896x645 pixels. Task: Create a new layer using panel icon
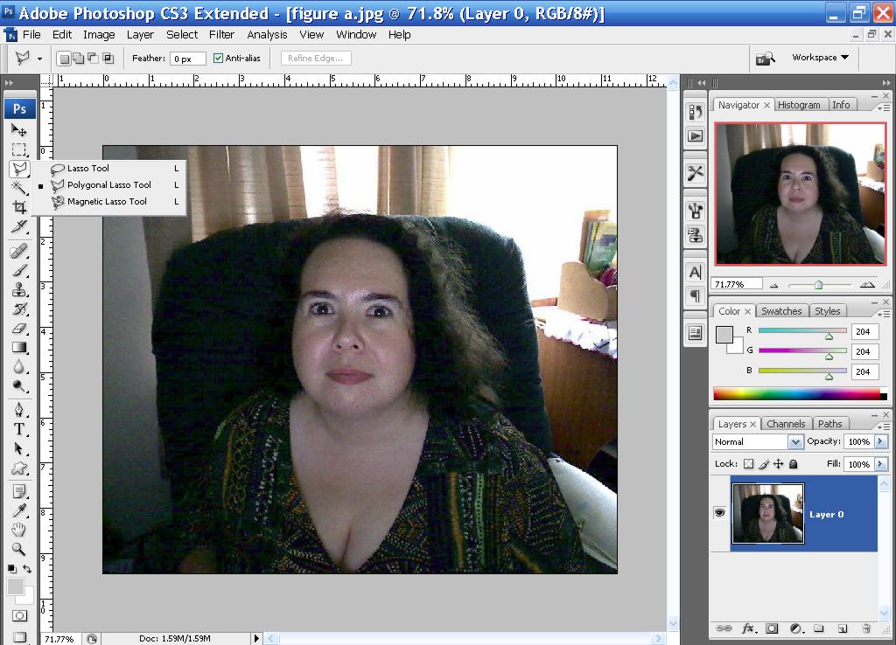click(843, 628)
